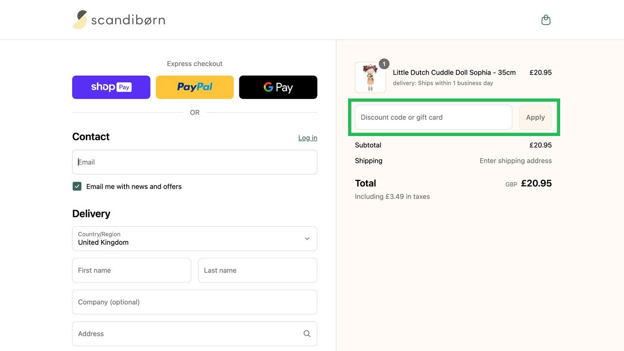Open the Little Dutch Cuddle Doll thumbnail
Viewport: 624px width, 351px height.
point(370,78)
